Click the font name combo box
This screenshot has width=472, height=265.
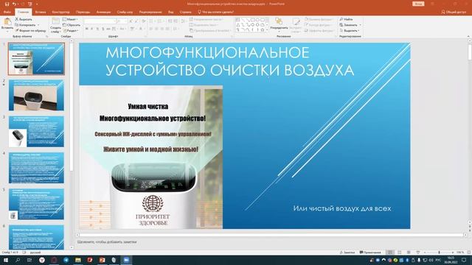click(100, 21)
